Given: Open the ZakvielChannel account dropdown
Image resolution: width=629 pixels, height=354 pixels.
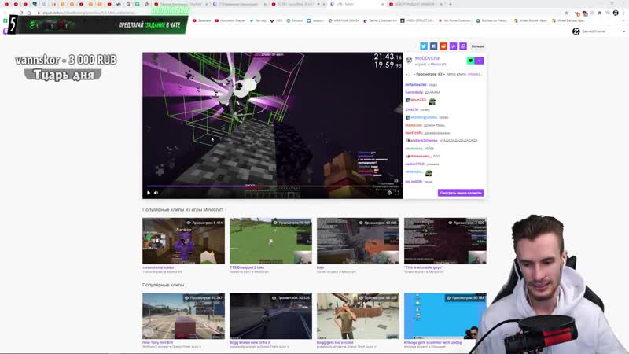Looking at the screenshot, I should pos(623,31).
